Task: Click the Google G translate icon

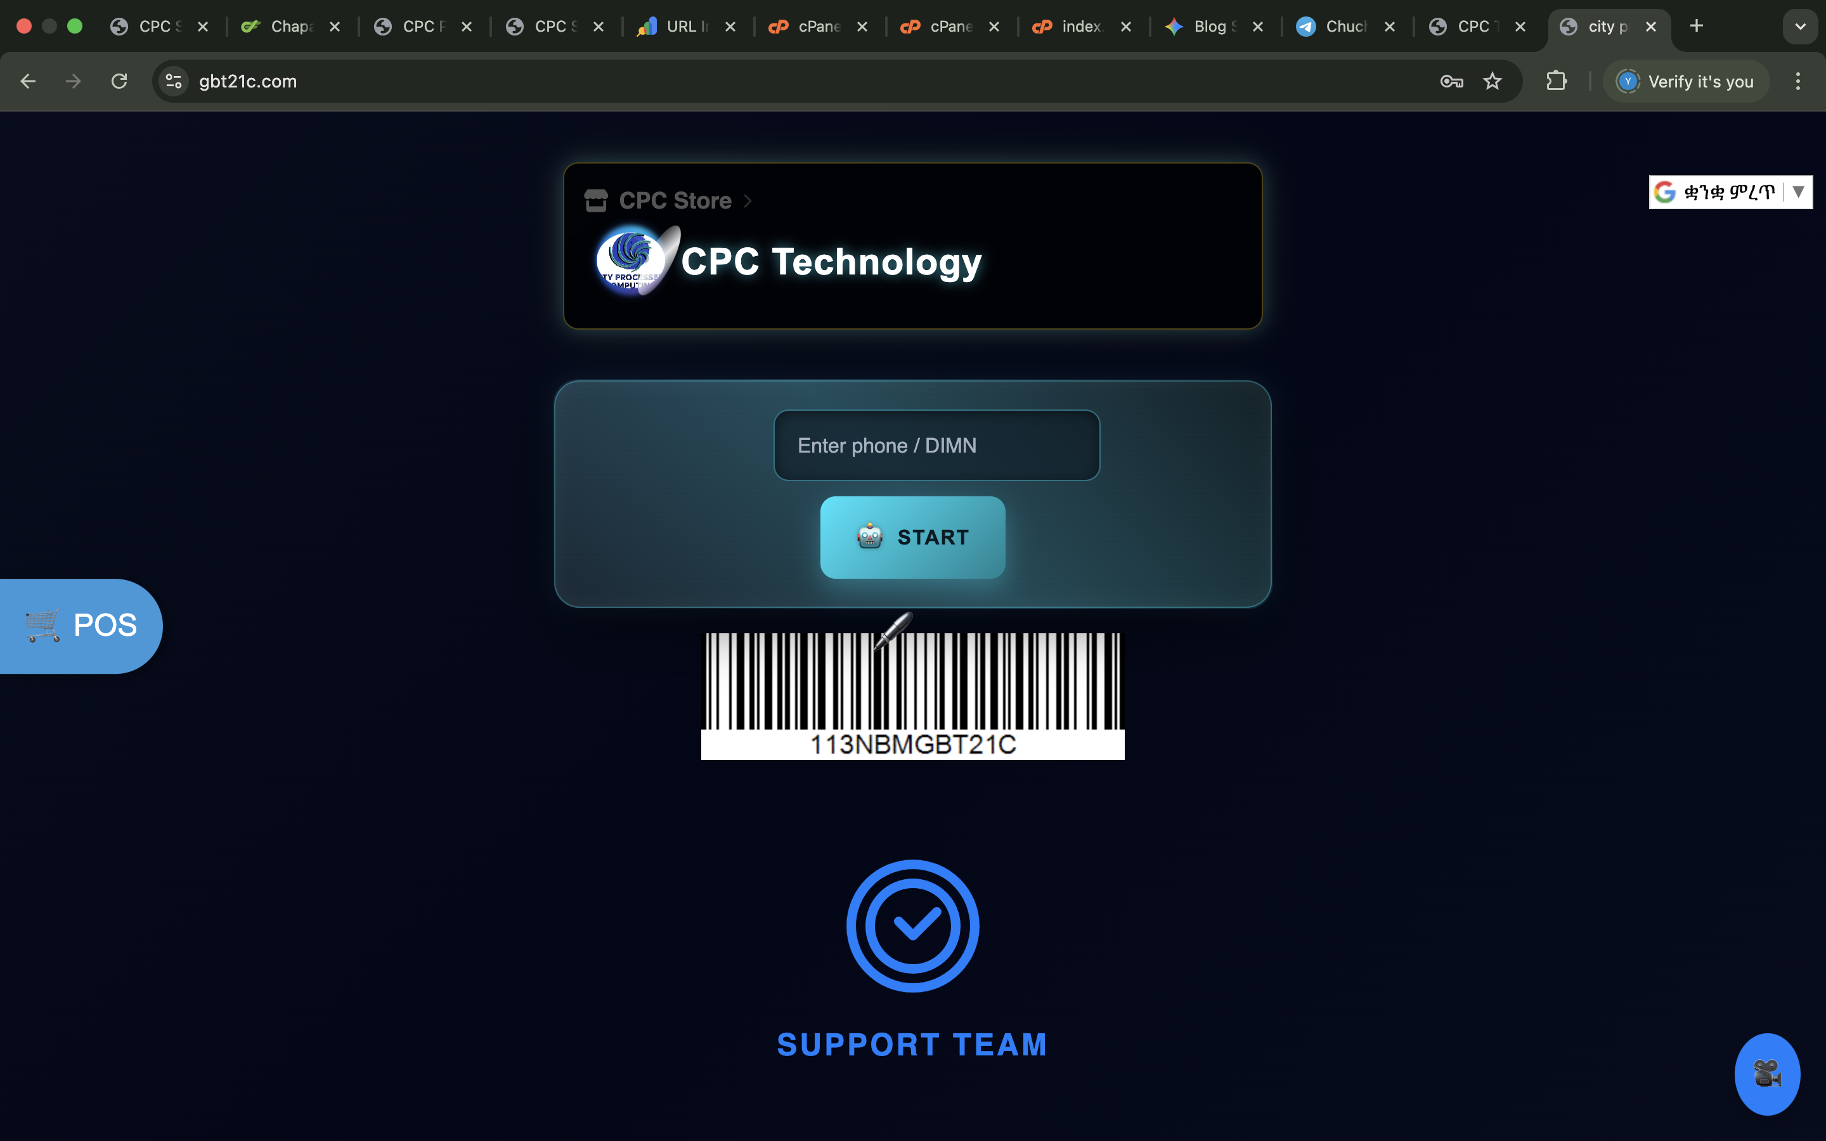Action: pyautogui.click(x=1664, y=191)
